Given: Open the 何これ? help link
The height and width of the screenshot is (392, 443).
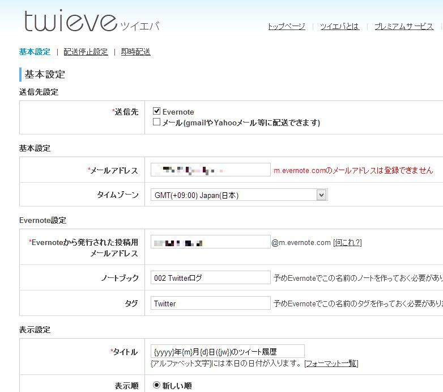Looking at the screenshot, I should coord(347,243).
